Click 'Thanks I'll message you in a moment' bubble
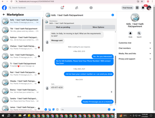Viewport: 155px width, 118px height. [97, 102]
